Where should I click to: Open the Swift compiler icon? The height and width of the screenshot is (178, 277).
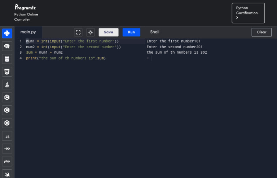click(x=7, y=174)
